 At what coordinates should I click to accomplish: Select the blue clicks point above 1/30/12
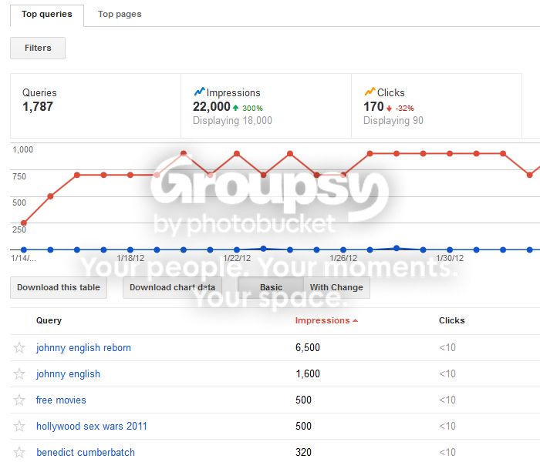450,250
